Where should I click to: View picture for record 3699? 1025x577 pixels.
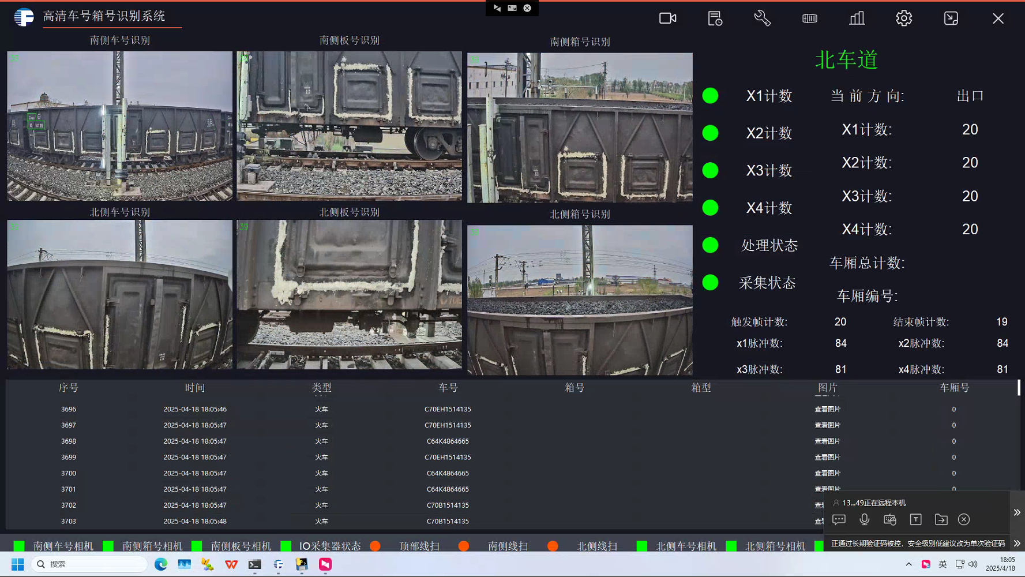pyautogui.click(x=827, y=457)
